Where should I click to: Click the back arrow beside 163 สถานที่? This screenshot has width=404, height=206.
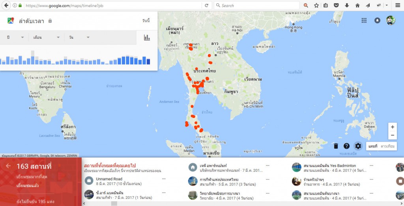coord(8,166)
